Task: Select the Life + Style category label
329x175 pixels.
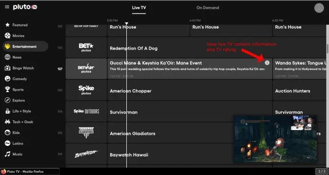Action: pyautogui.click(x=21, y=111)
